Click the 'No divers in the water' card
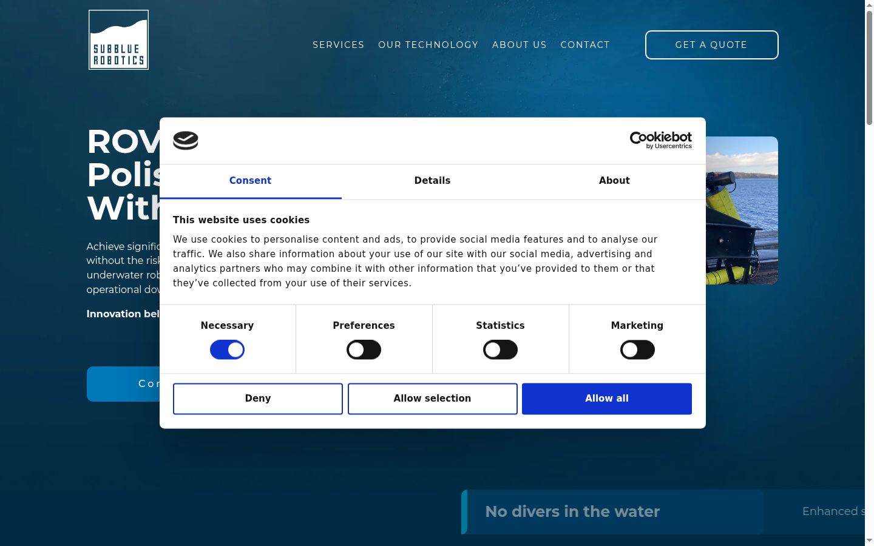The width and height of the screenshot is (874, 546). tap(612, 512)
